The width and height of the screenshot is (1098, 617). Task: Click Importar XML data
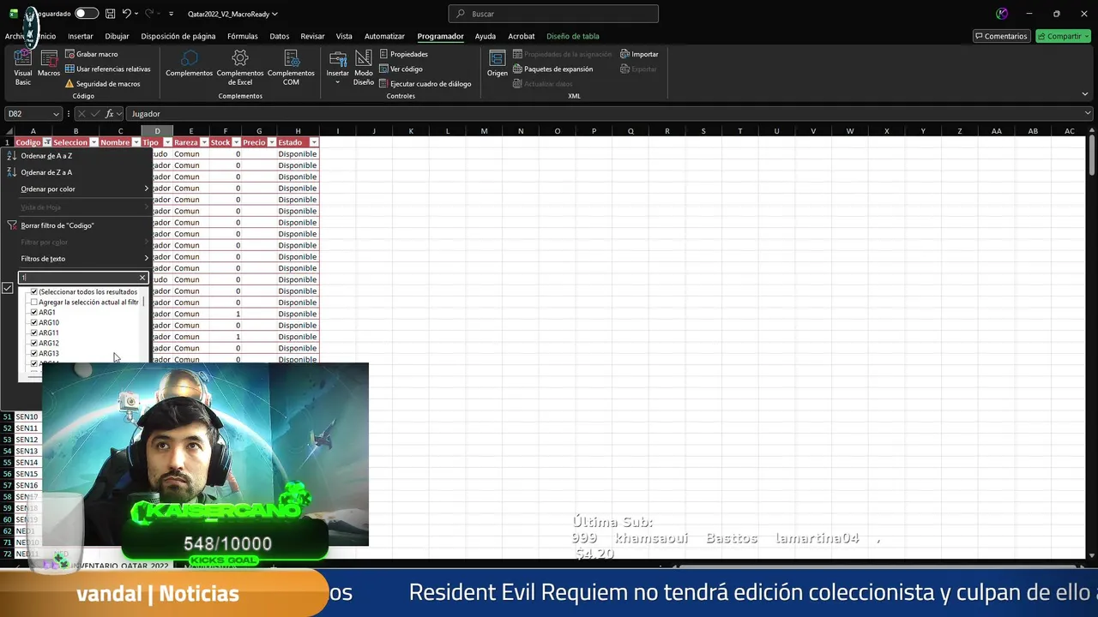coord(639,54)
